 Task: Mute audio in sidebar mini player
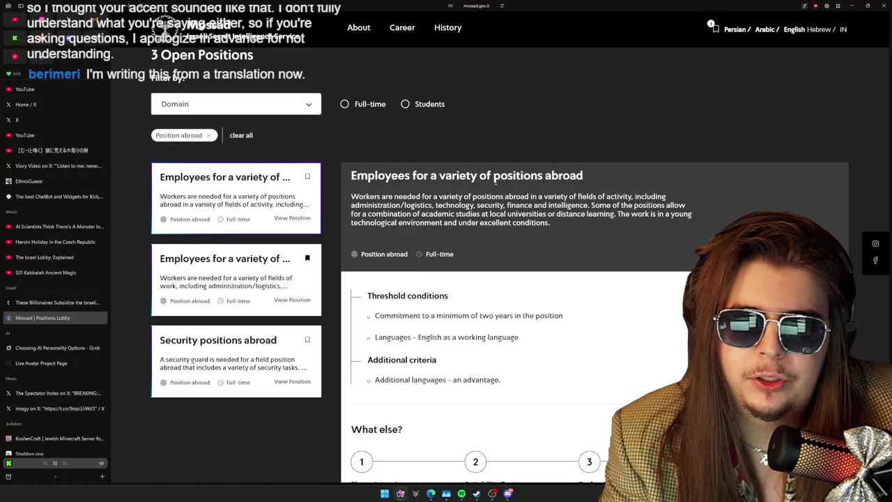pyautogui.click(x=101, y=463)
